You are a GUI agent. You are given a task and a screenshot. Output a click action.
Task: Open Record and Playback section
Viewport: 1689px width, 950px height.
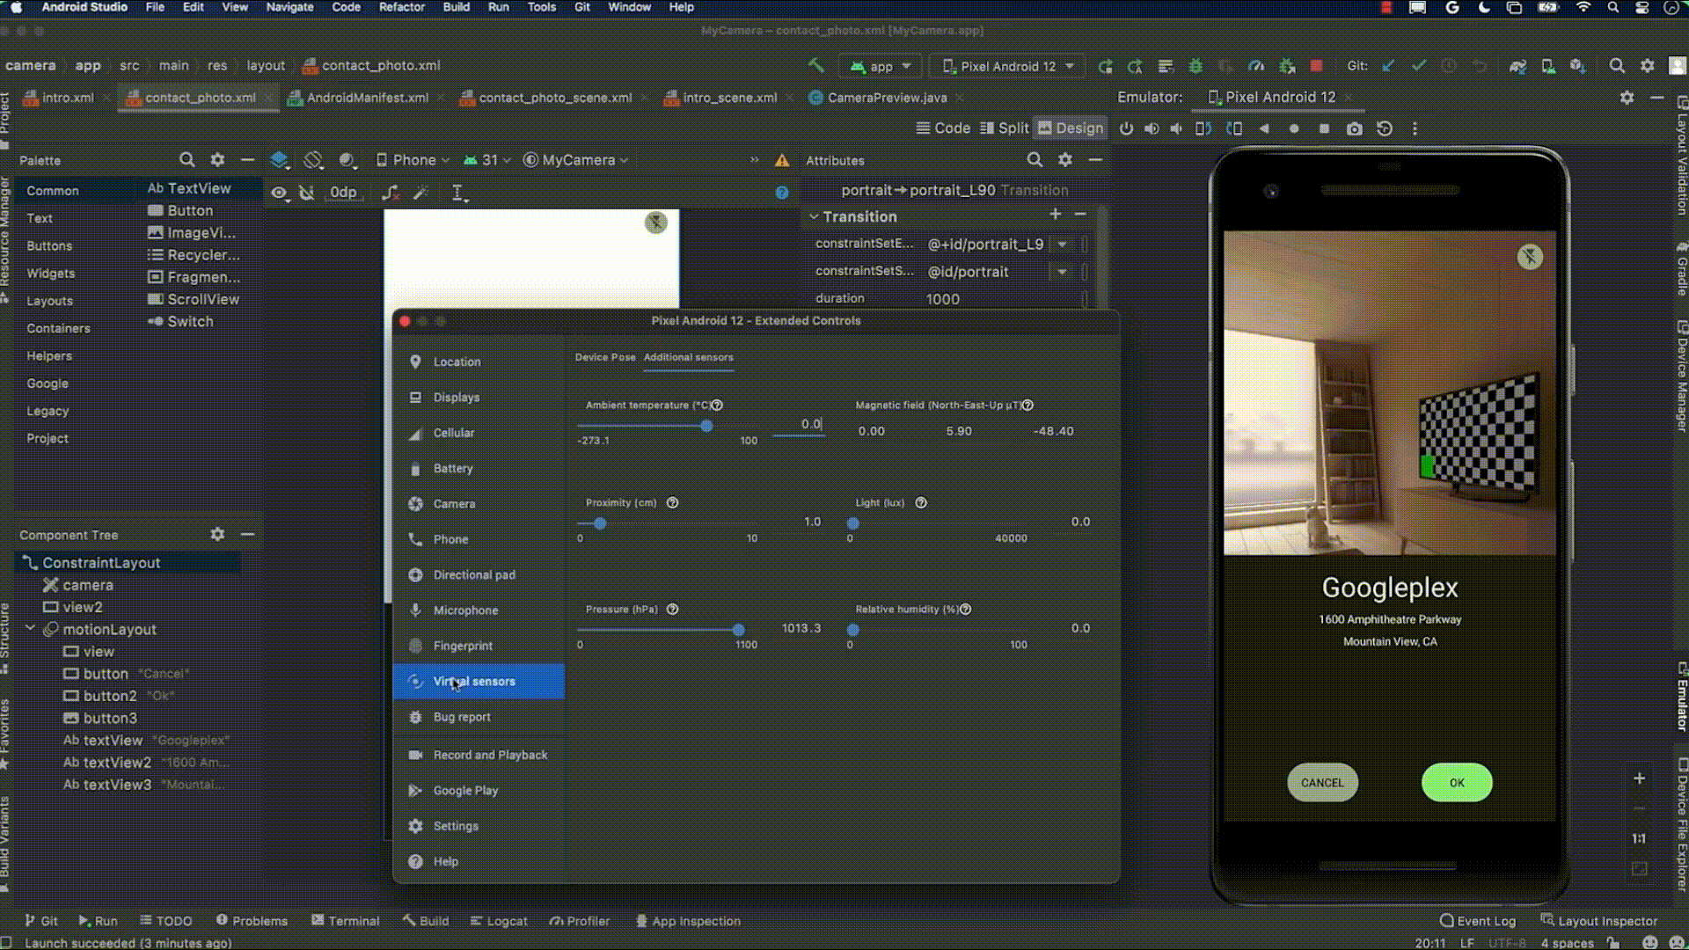[x=479, y=755]
